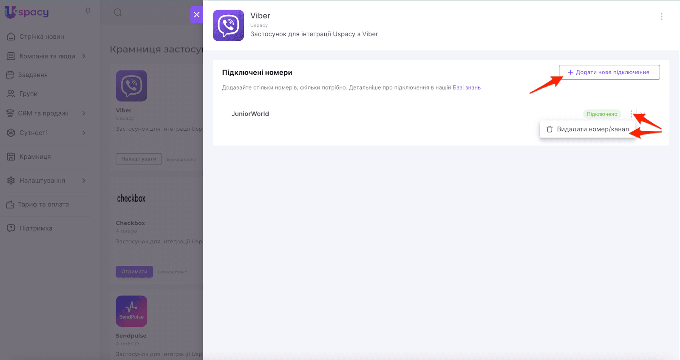Expand CRM та продажі chevron
Image resolution: width=680 pixels, height=360 pixels.
pyautogui.click(x=84, y=113)
